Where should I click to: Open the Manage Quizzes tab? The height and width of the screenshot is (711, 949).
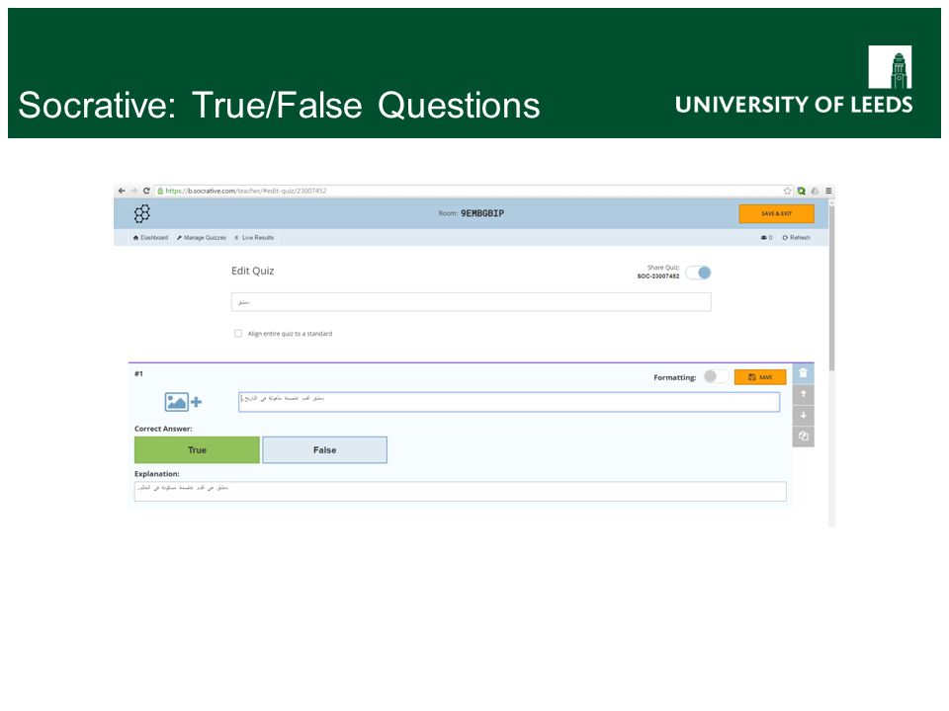click(x=202, y=238)
